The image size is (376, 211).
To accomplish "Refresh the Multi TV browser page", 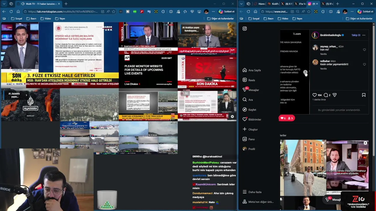I will tap(11, 11).
